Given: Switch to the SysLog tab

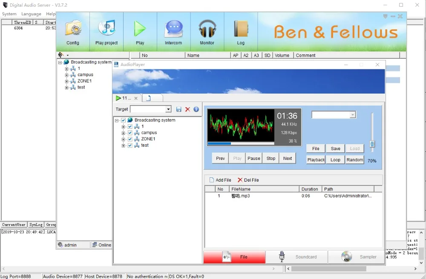Looking at the screenshot, I should (x=35, y=225).
